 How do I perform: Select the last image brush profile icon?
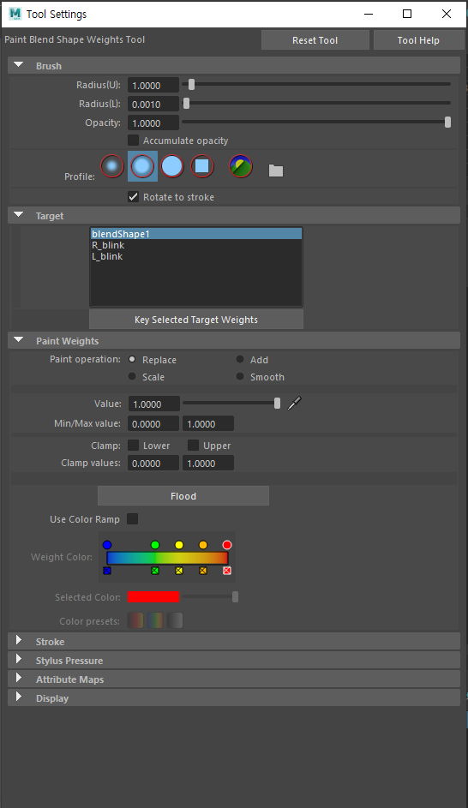coord(241,166)
